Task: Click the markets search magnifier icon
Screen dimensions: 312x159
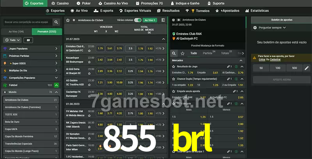Action: (x=174, y=53)
